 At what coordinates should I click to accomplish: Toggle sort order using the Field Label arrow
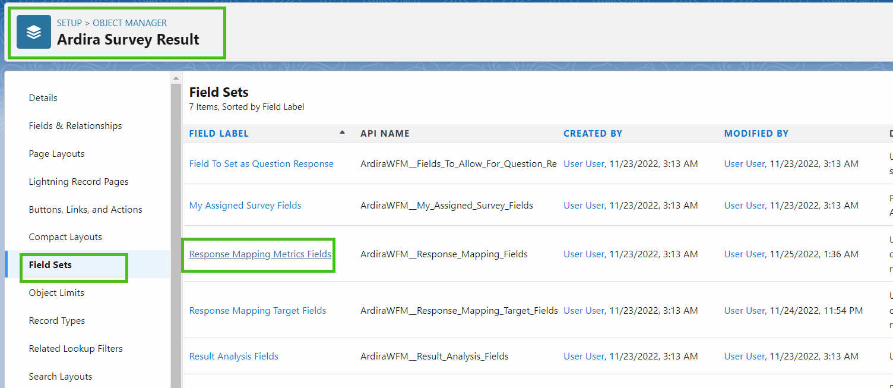(x=343, y=133)
